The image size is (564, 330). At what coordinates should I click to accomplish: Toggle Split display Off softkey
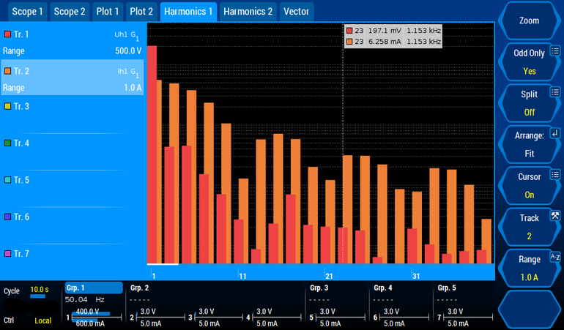pos(529,103)
